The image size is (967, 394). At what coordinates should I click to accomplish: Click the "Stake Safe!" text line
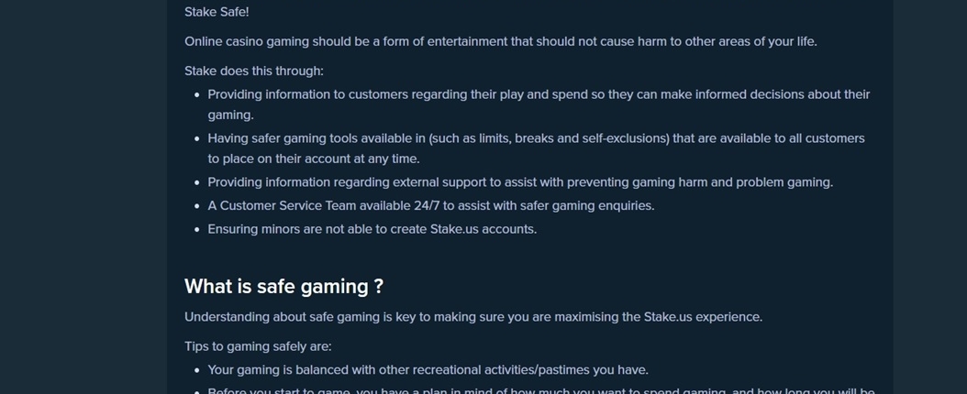(x=217, y=12)
